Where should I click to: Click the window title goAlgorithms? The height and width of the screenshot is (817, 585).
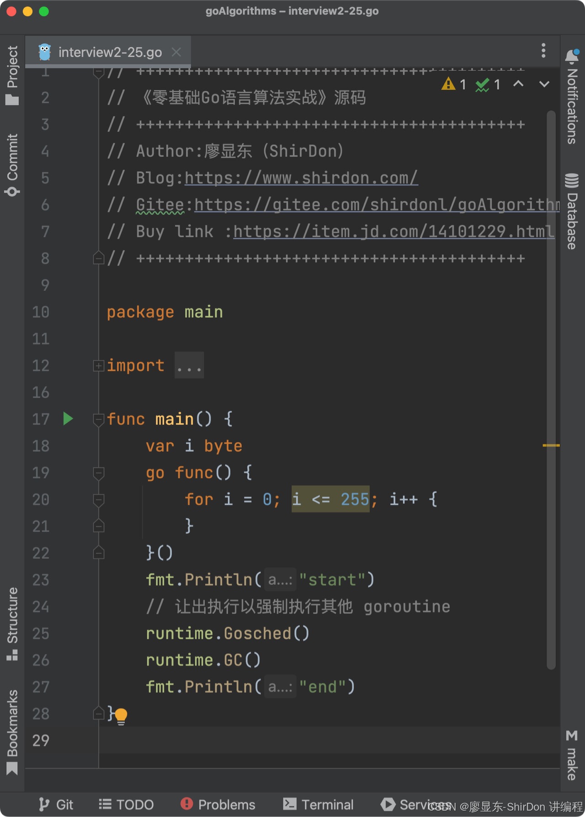coord(292,11)
